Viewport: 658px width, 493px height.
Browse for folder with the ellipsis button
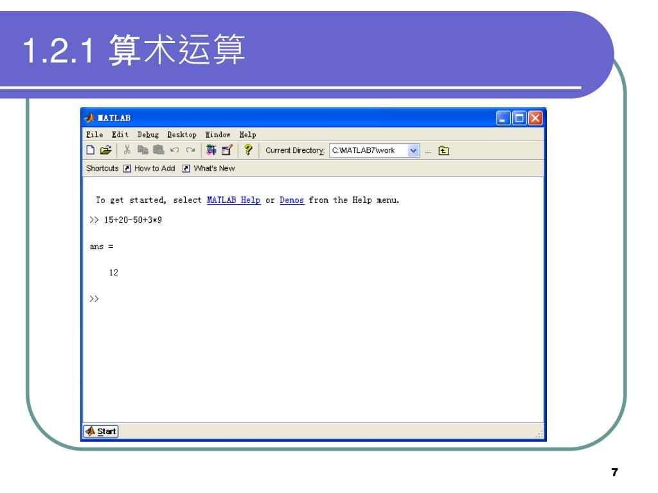point(427,151)
